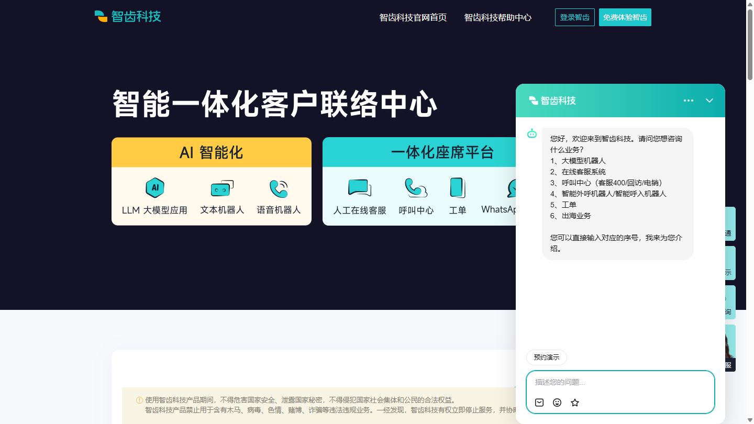The height and width of the screenshot is (424, 754).
Task: Select the 呼叫中心 phone icon
Action: click(x=416, y=188)
